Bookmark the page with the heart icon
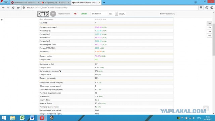Screen dimensions: 215x121 pyautogui.click(x=201, y=8)
